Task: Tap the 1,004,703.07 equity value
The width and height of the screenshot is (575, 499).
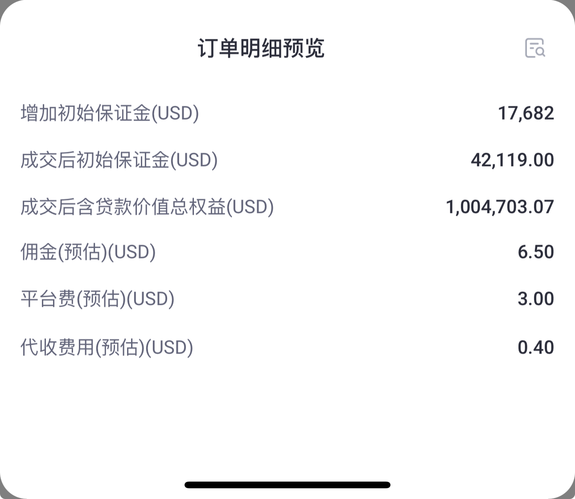Action: tap(500, 207)
